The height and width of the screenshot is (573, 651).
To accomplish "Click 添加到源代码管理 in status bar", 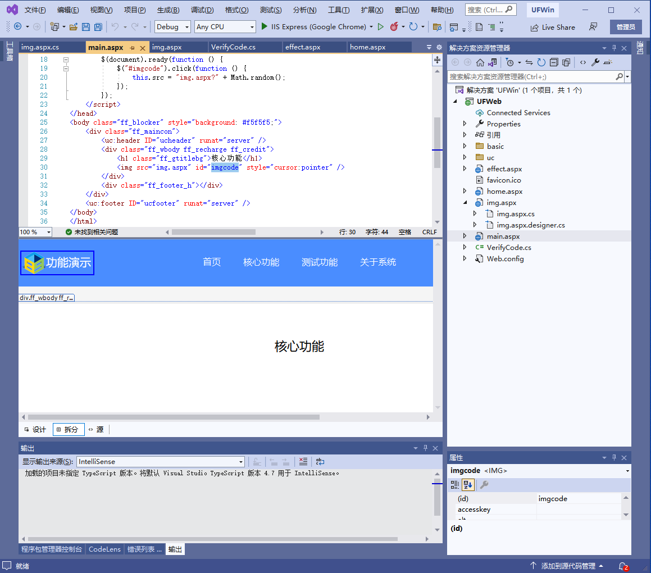I will (567, 566).
